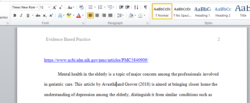Screen dimensions: 250x103
Task: Open the Change Case menu
Action: click(x=71, y=7)
